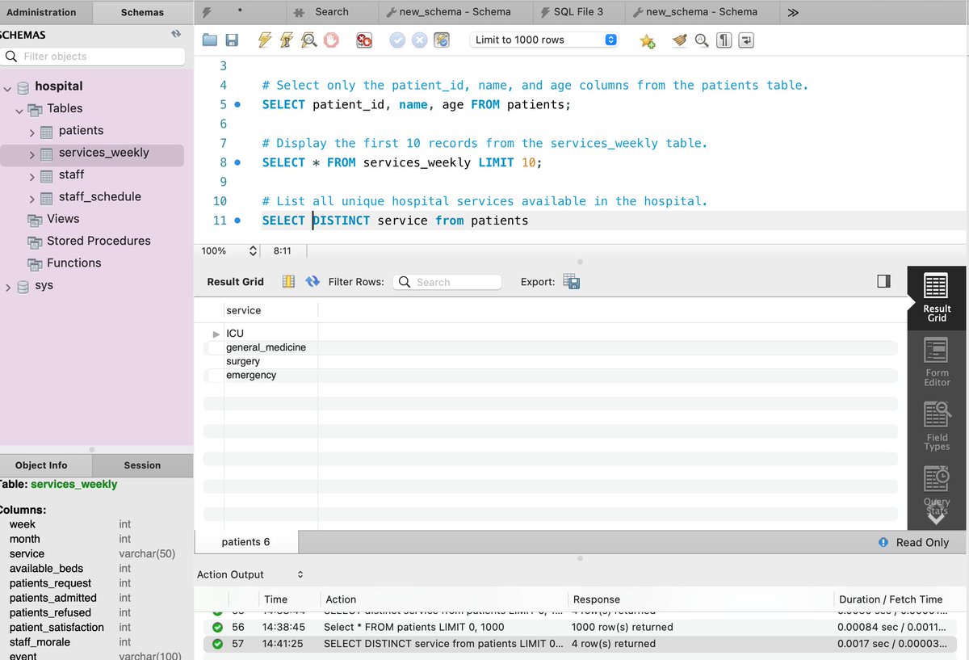Click the Filter objects search field
This screenshot has height=660, width=969.
click(93, 57)
